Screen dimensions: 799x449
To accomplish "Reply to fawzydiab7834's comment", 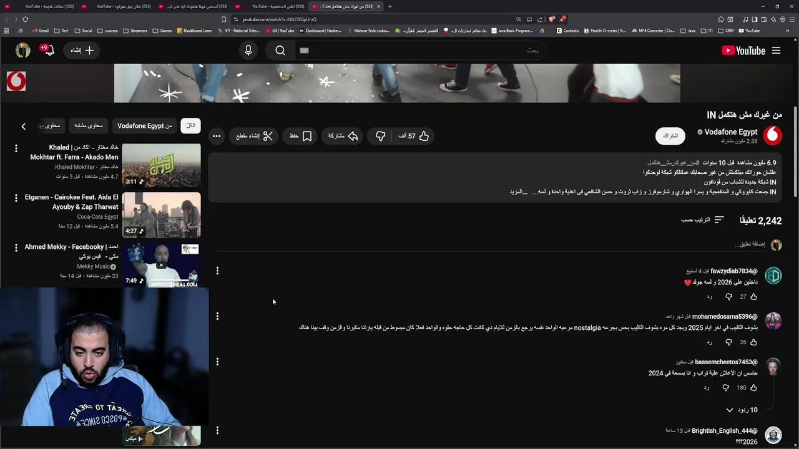I will (709, 297).
